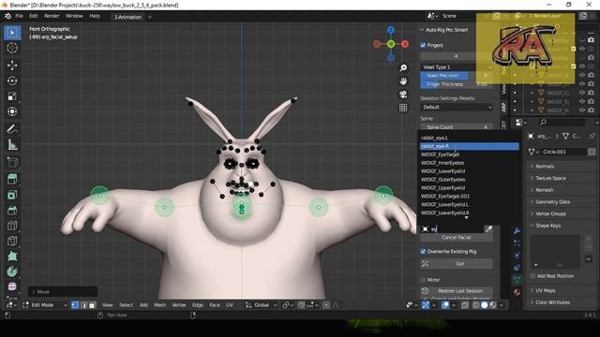Image resolution: width=600 pixels, height=337 pixels.
Task: Click the Restore Last Session button
Action: [457, 291]
